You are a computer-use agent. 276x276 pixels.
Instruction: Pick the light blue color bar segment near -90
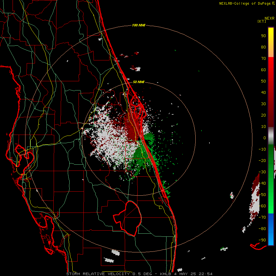pyautogui.click(x=271, y=240)
